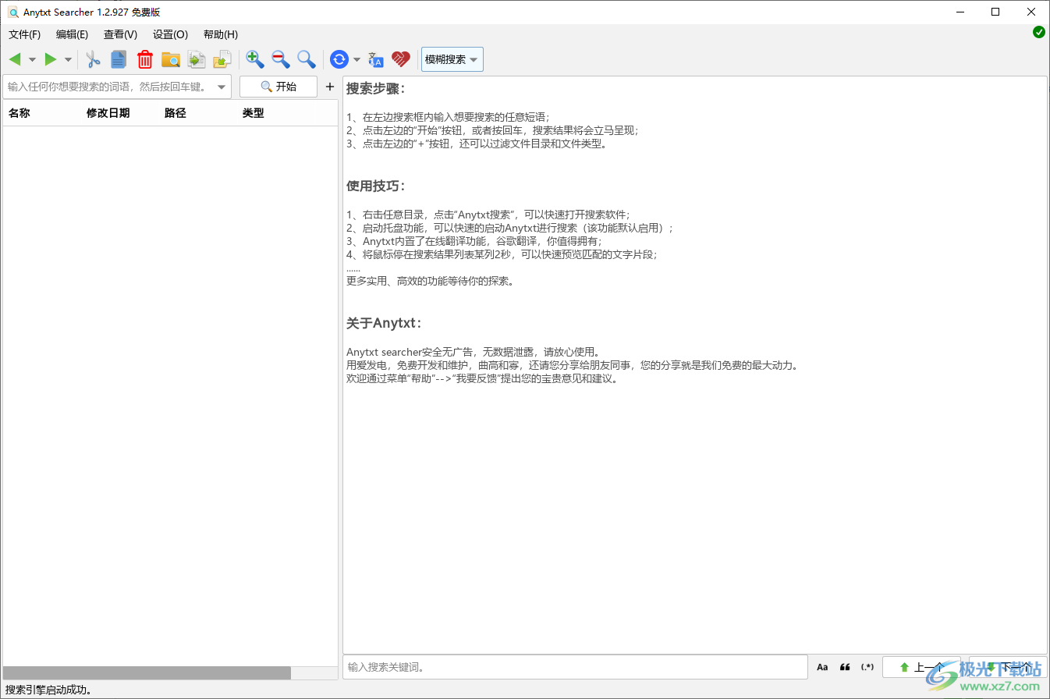Click the line starting 更多实用、高效的功能
Screen dimensions: 1050x699
pyautogui.click(x=431, y=281)
